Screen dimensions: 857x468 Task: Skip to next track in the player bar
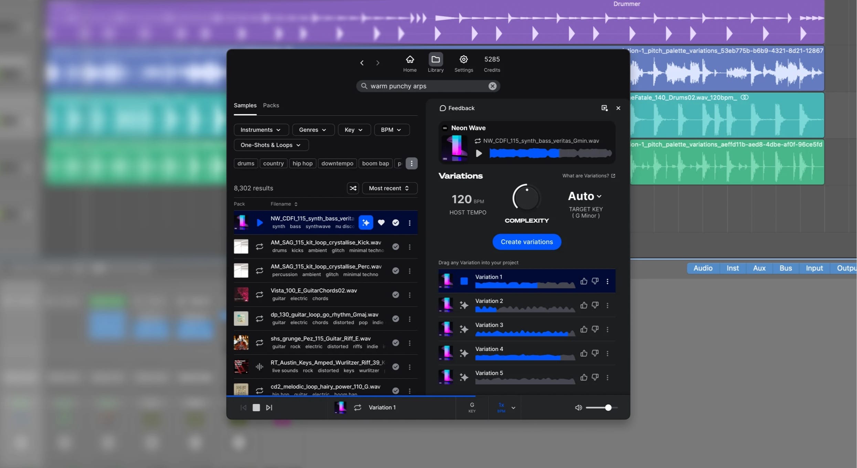(x=269, y=408)
